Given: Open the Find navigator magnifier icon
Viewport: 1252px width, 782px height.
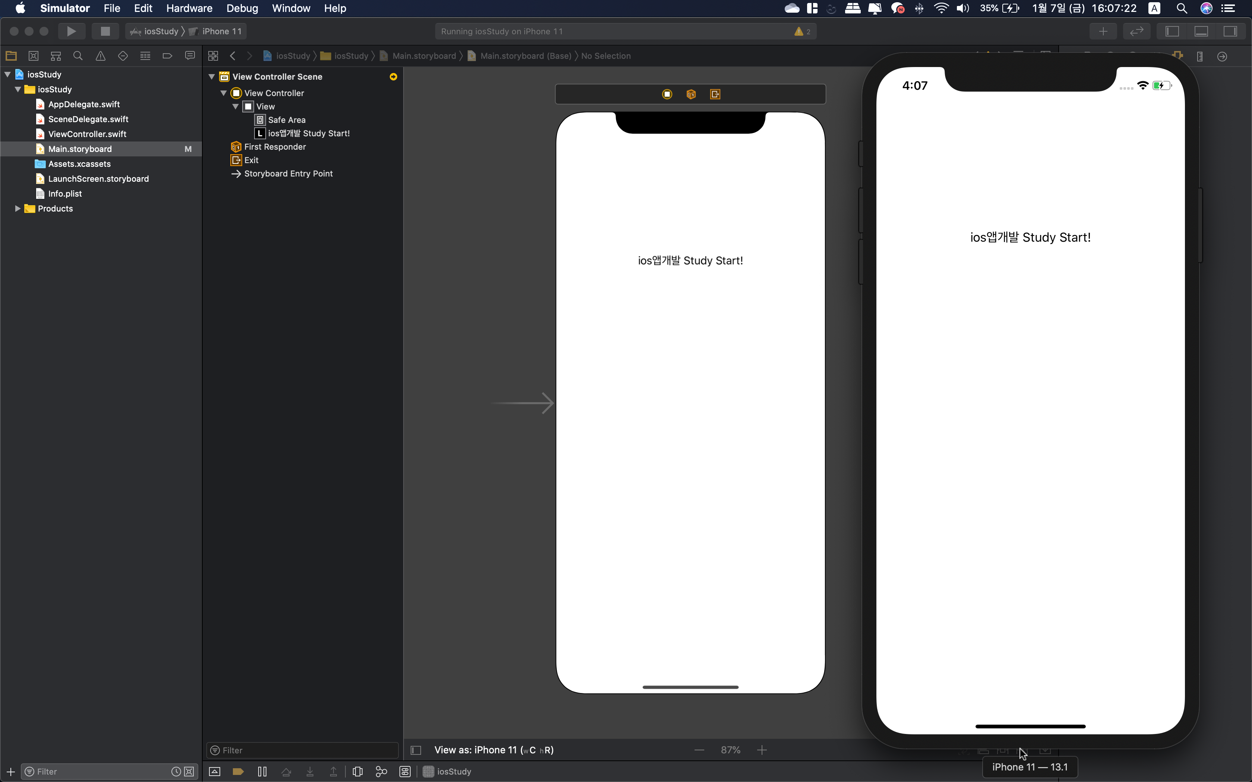Looking at the screenshot, I should point(78,56).
